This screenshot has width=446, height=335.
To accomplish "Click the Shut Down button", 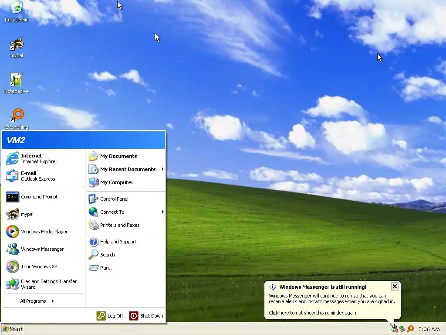I will [x=146, y=316].
